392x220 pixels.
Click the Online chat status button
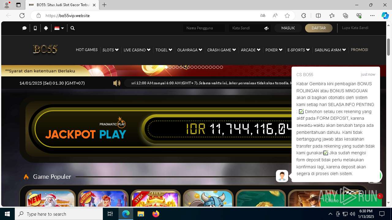coord(351,200)
